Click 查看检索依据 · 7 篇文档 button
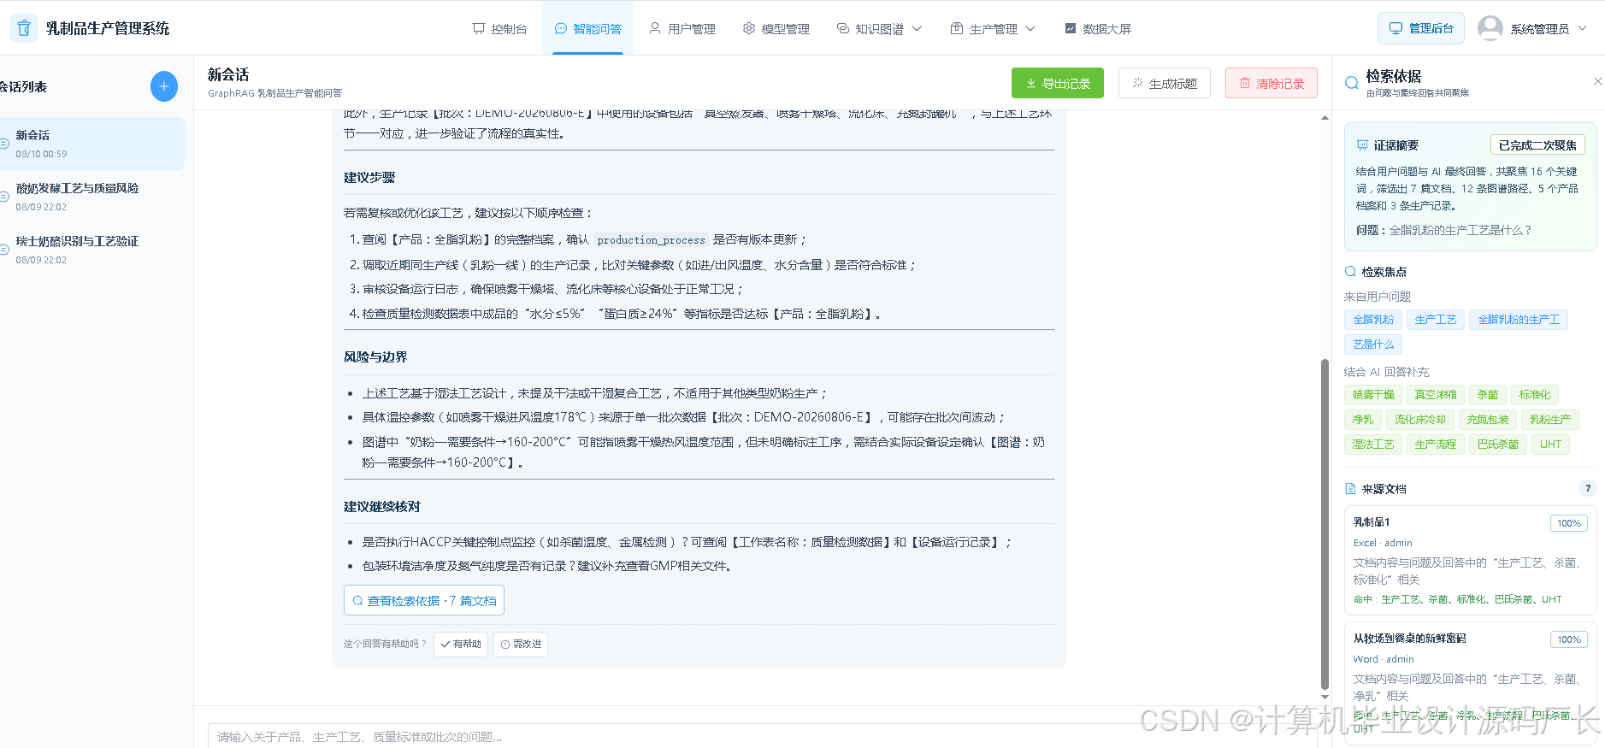1605x748 pixels. [424, 601]
